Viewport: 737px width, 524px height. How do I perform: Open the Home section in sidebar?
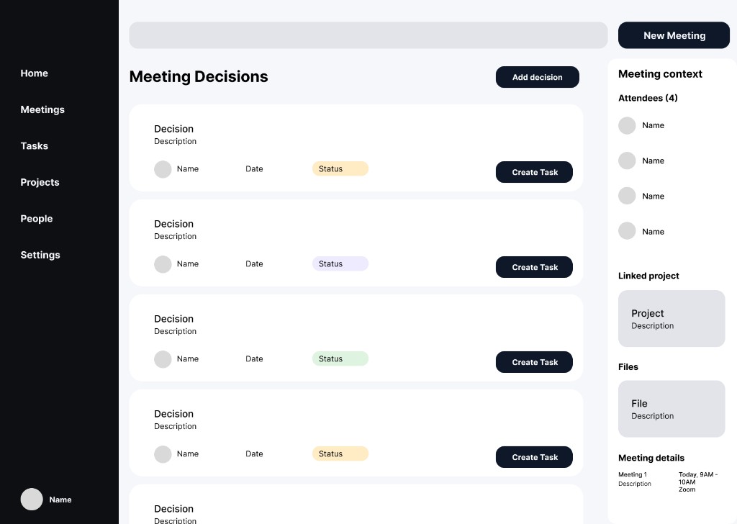tap(34, 73)
